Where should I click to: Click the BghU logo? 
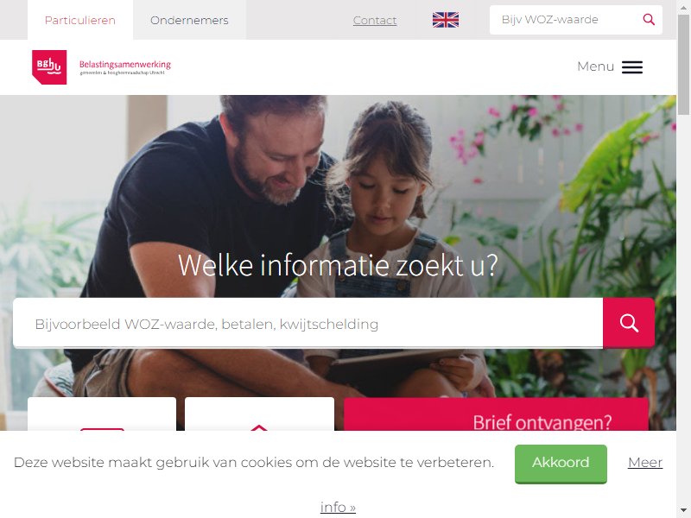[49, 67]
